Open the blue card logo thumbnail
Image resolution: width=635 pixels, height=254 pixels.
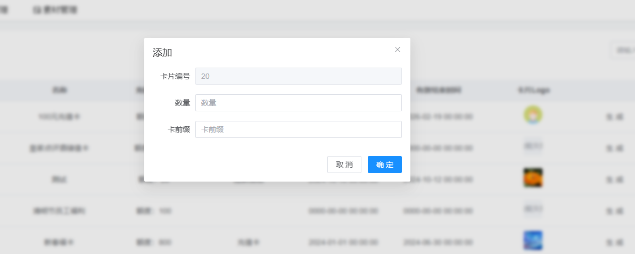533,240
